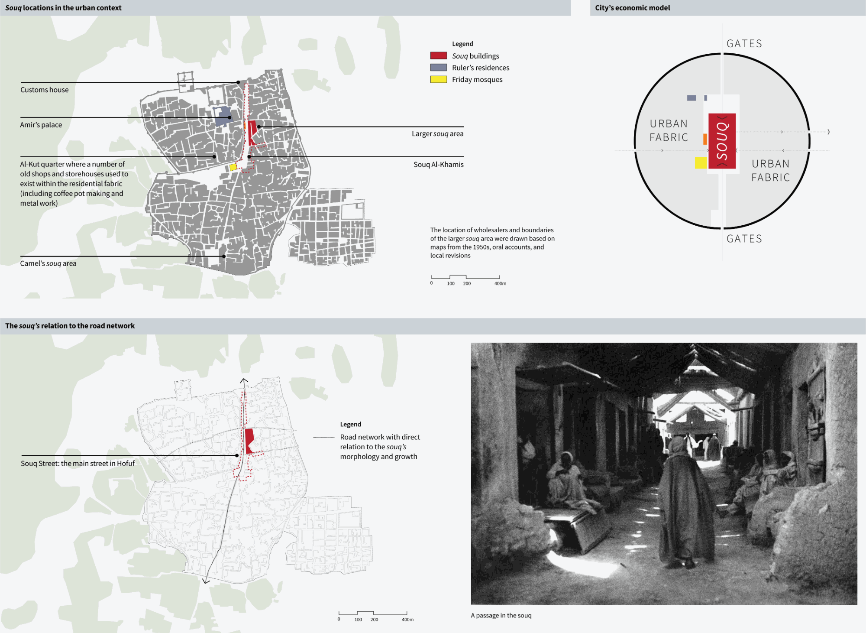Viewport: 866px width, 633px height.
Task: Click the Camel's souq area label
Action: (48, 263)
